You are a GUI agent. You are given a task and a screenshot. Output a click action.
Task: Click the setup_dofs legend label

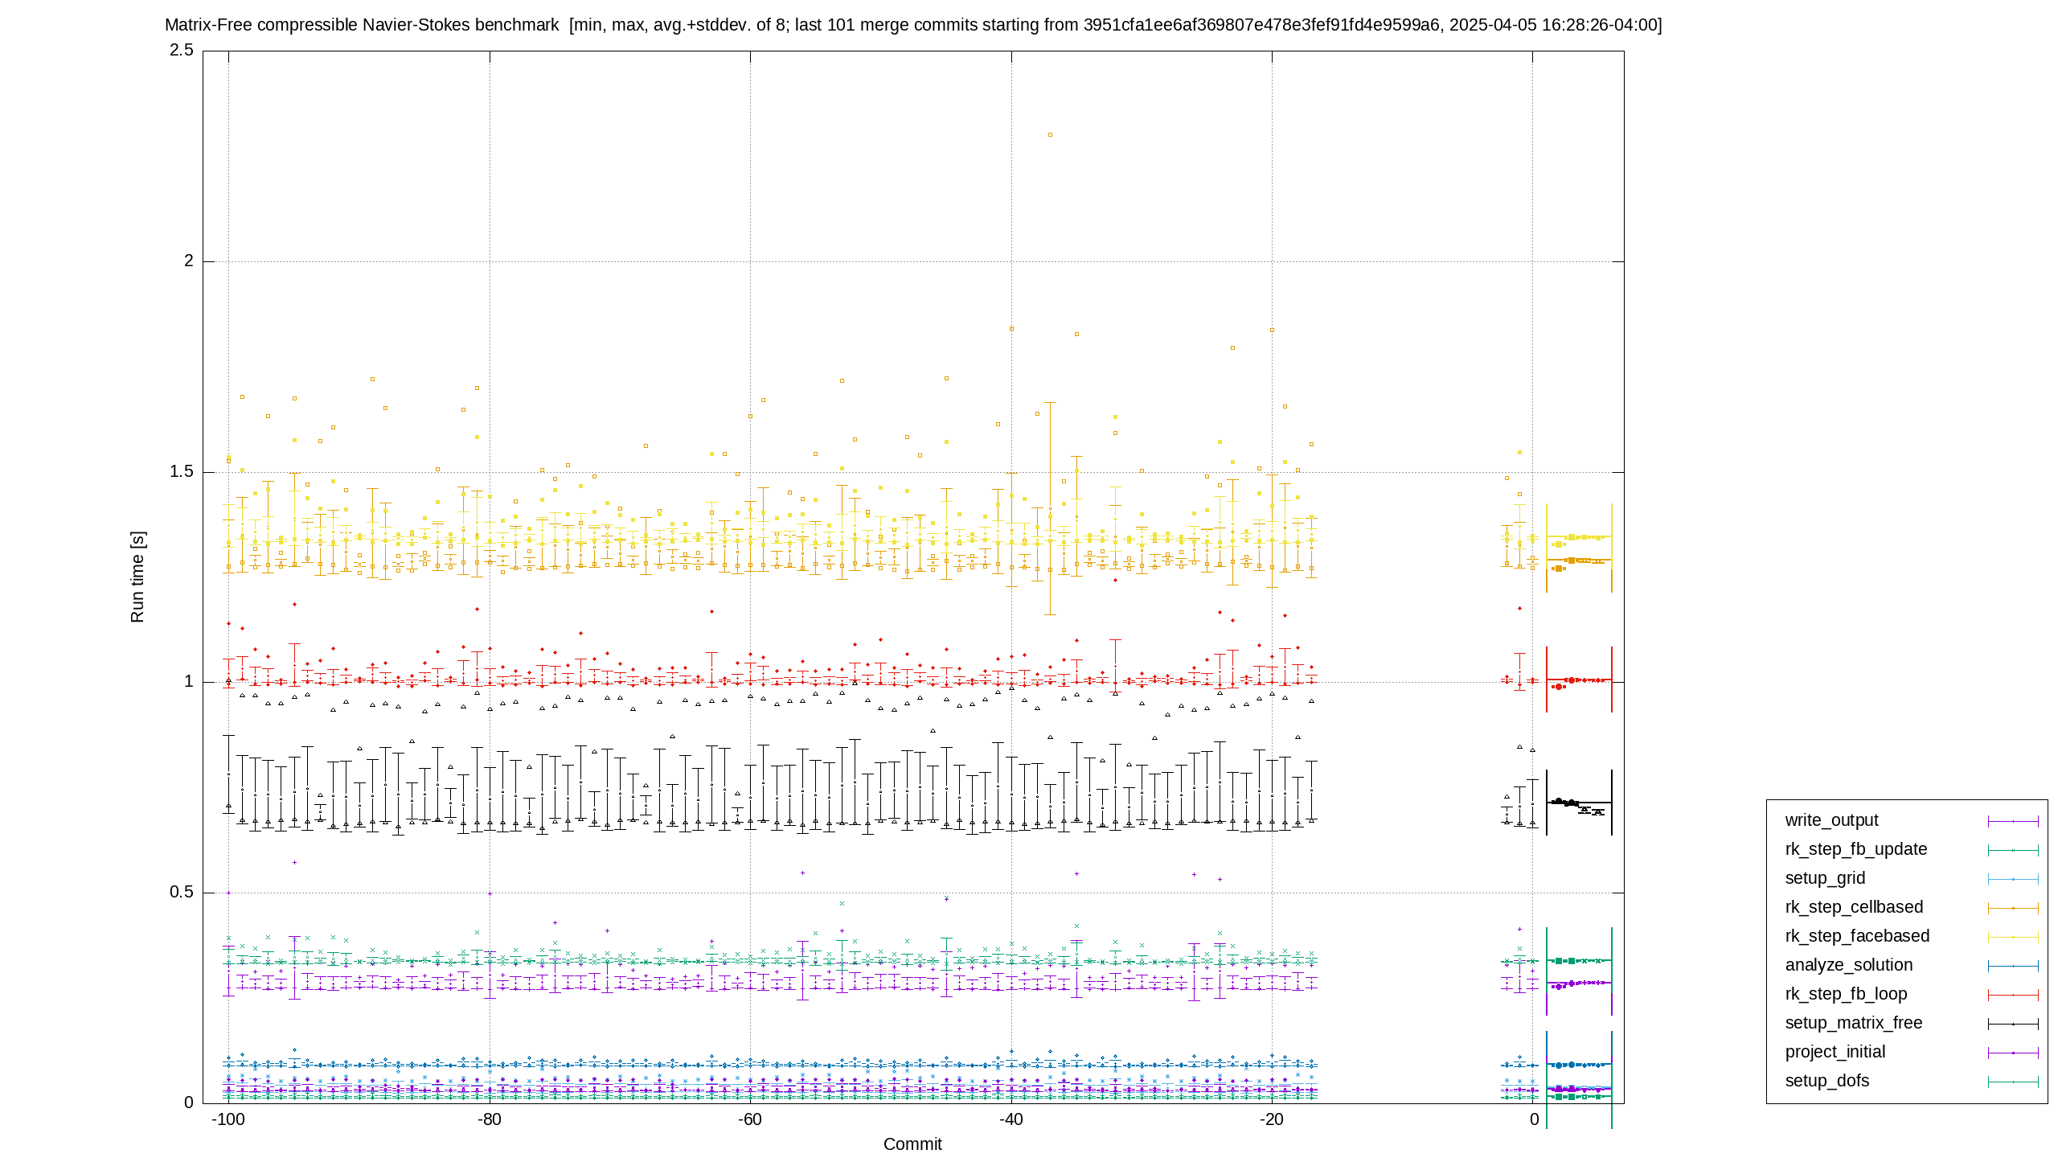(1827, 1081)
